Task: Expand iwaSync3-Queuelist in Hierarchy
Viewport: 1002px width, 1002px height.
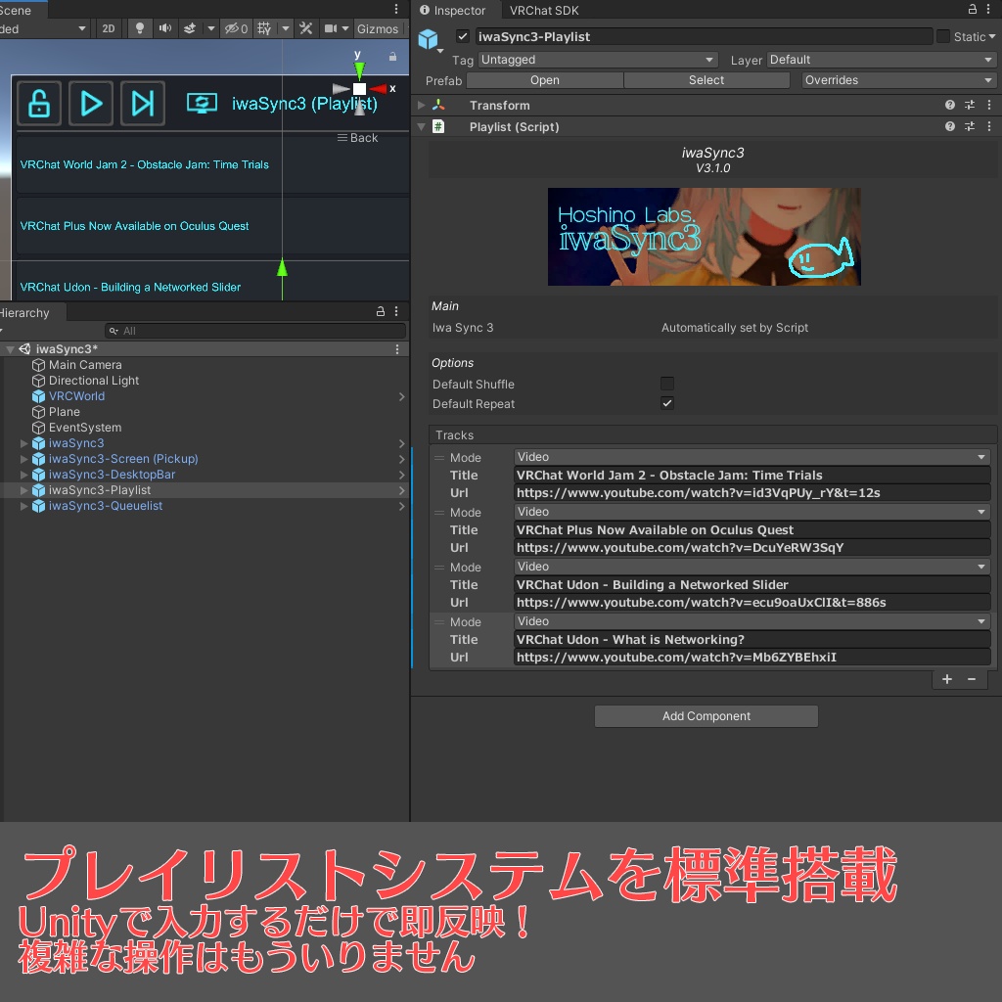Action: pyautogui.click(x=23, y=506)
